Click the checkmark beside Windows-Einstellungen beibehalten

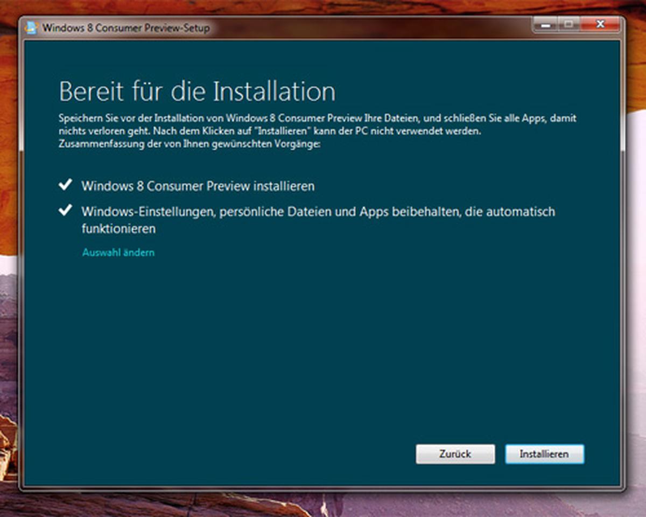pos(66,210)
